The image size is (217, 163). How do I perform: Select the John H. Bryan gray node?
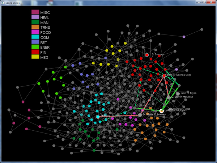coord(178,94)
